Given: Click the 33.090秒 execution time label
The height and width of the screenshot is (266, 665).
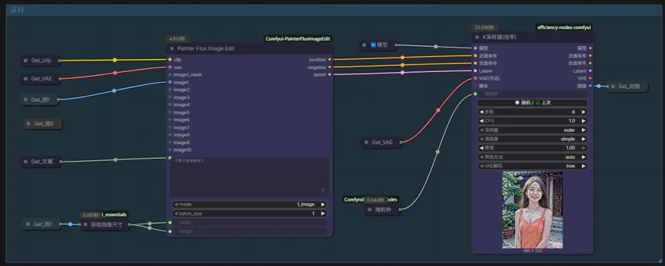Looking at the screenshot, I should (x=486, y=27).
